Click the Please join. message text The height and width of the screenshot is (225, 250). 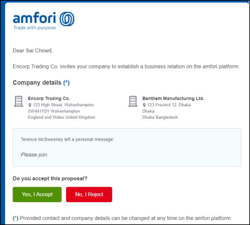coord(34,155)
